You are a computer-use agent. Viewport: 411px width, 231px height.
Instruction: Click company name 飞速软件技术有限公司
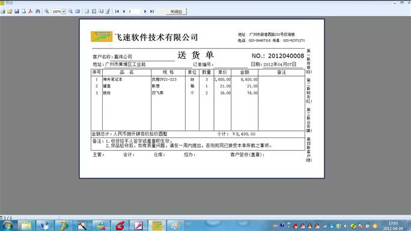coord(156,37)
